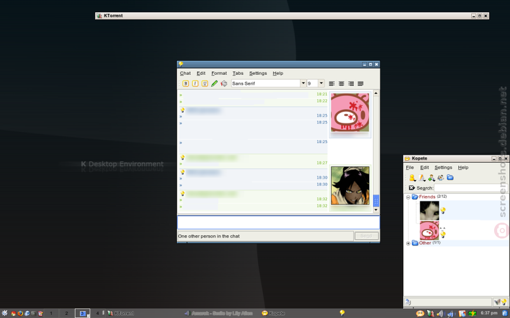Image resolution: width=510 pixels, height=318 pixels.
Task: Focus the chat message input box
Action: click(278, 222)
